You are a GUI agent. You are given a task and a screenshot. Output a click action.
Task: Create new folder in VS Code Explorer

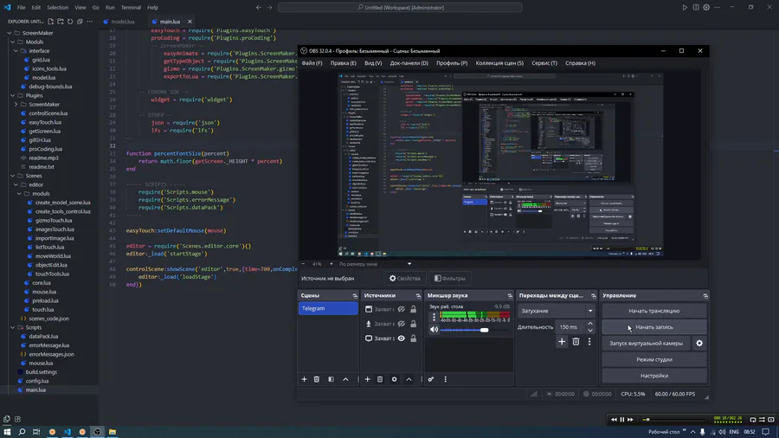[x=61, y=22]
